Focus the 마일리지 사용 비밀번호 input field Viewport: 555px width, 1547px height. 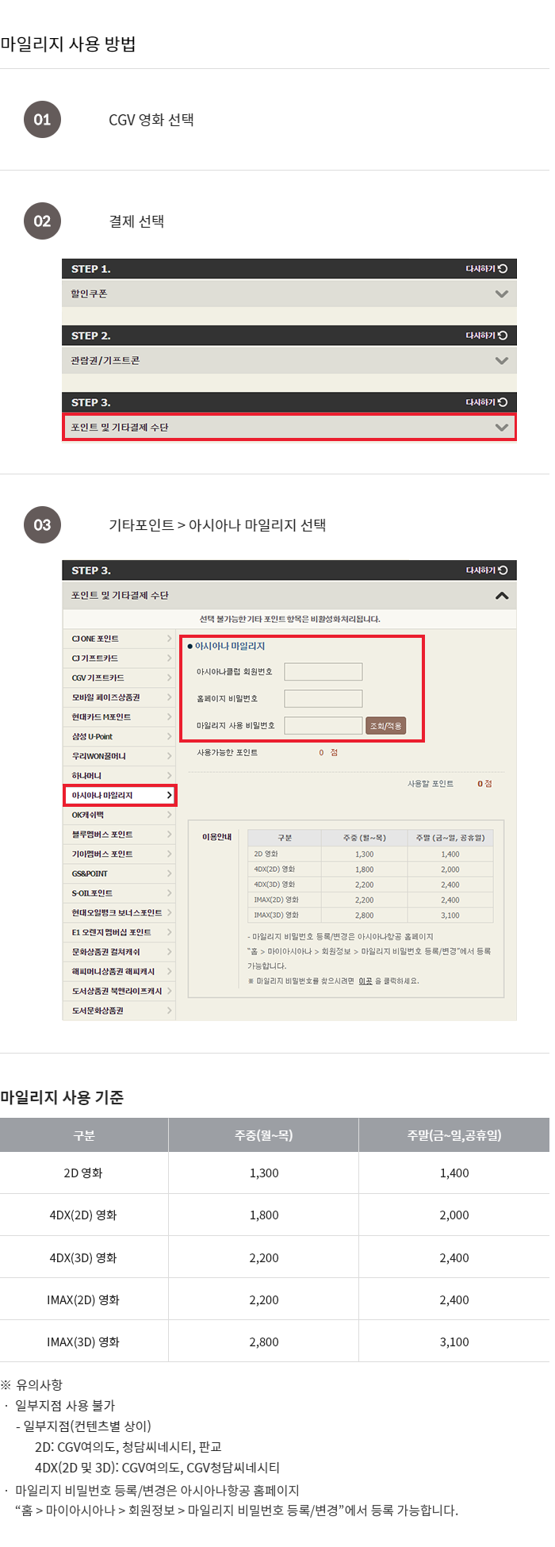click(x=323, y=725)
